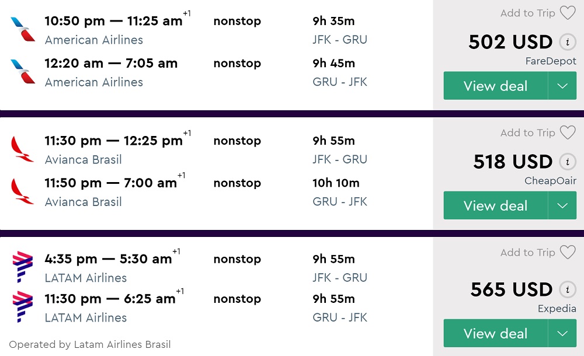This screenshot has width=584, height=356.
Task: Click the info icon beside 565 USD
Action: click(x=566, y=289)
